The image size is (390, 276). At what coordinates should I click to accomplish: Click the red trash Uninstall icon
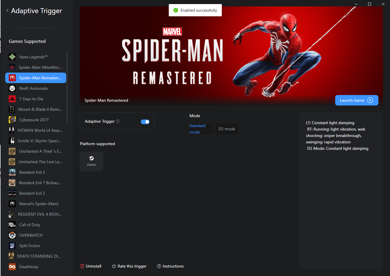click(x=82, y=266)
